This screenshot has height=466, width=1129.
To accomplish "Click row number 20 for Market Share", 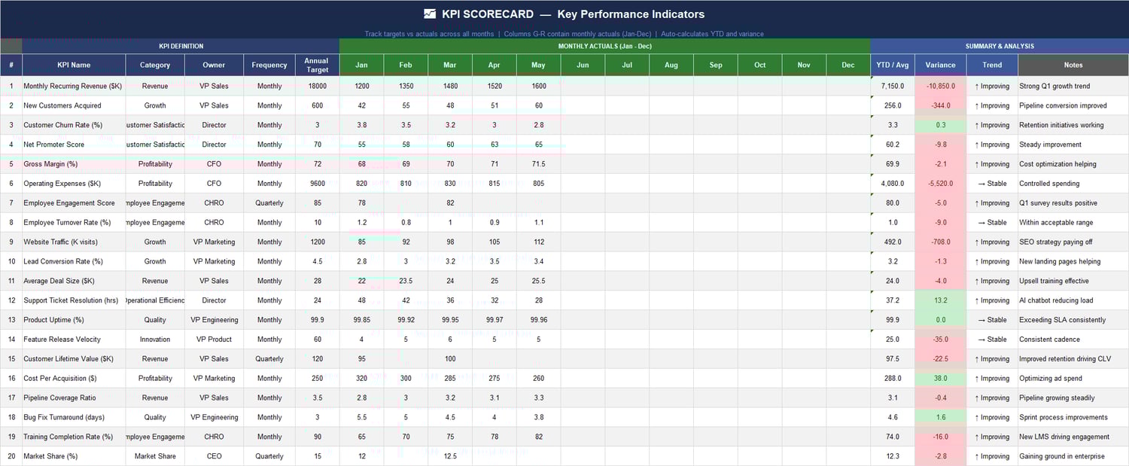I will tap(11, 455).
